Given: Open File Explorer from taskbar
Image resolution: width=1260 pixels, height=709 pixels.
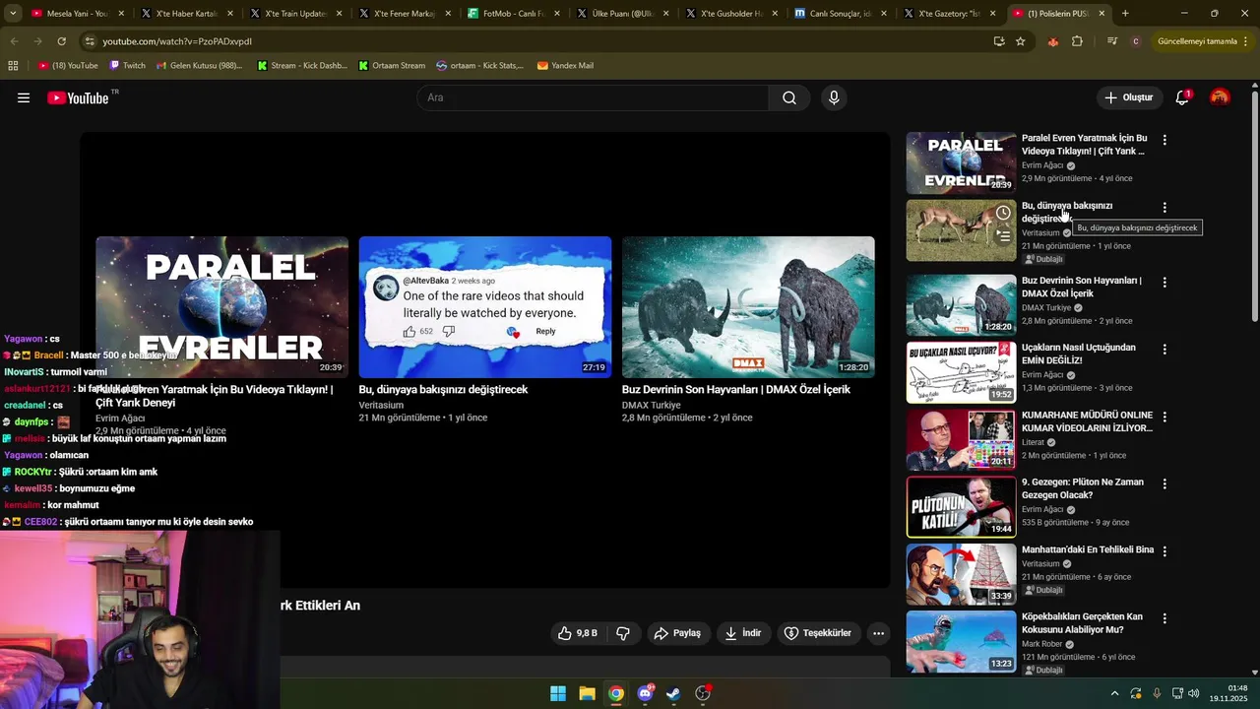Looking at the screenshot, I should point(587,693).
